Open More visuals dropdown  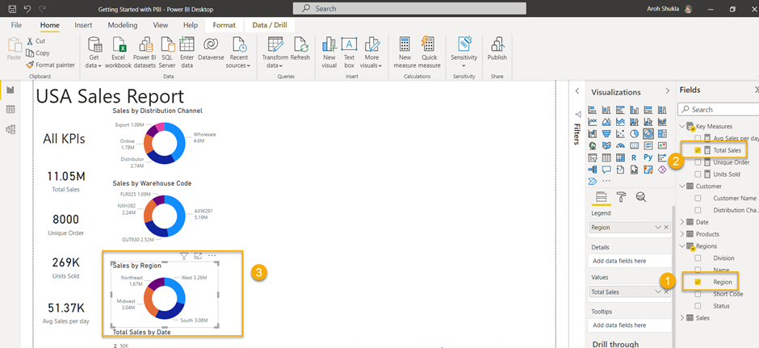(x=371, y=52)
